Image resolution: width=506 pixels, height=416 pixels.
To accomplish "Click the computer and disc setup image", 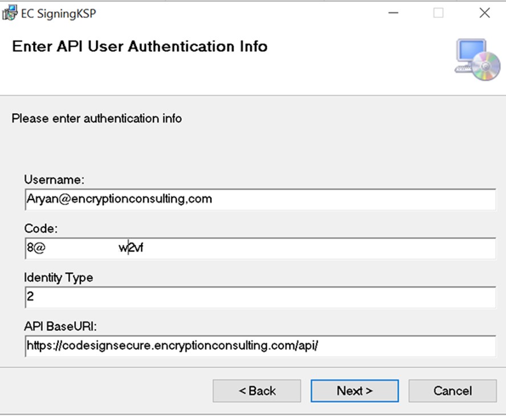I will (478, 60).
